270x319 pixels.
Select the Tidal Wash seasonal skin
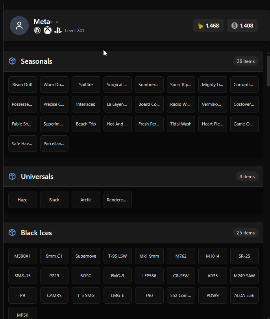click(181, 124)
